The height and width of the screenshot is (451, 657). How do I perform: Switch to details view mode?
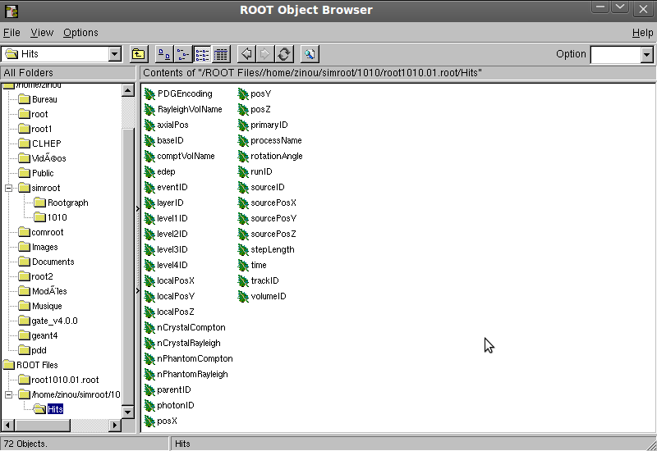[x=221, y=54]
